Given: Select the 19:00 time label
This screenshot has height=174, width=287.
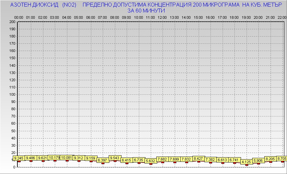Looking at the screenshot, I should (246, 18).
